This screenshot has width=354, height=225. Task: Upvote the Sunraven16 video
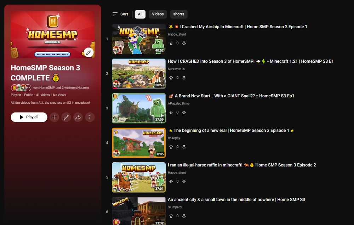(x=171, y=78)
